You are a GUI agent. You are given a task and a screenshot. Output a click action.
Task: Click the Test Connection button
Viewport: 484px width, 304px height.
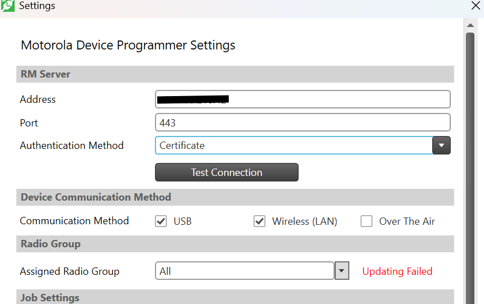[x=227, y=173]
